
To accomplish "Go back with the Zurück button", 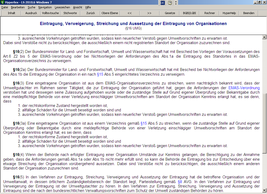I will [90, 13].
